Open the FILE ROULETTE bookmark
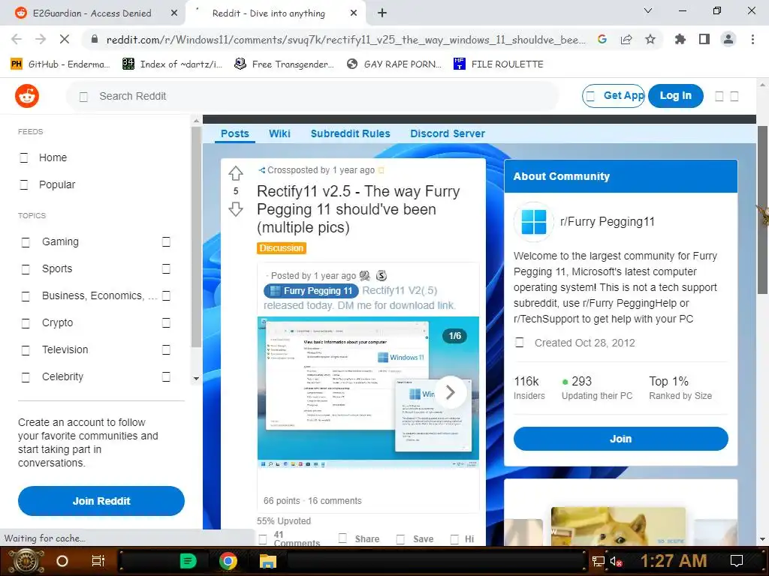Image resolution: width=769 pixels, height=576 pixels. (499, 64)
